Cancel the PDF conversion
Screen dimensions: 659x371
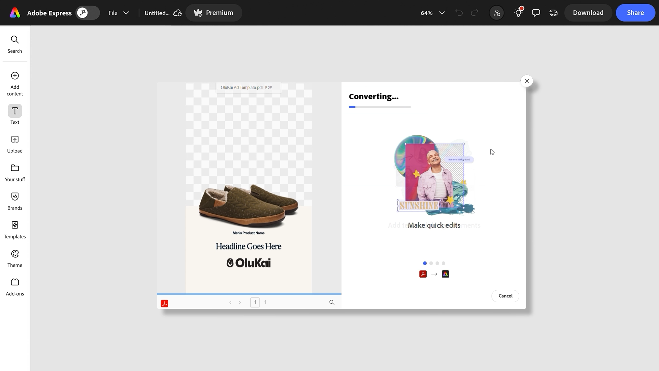[x=505, y=296]
